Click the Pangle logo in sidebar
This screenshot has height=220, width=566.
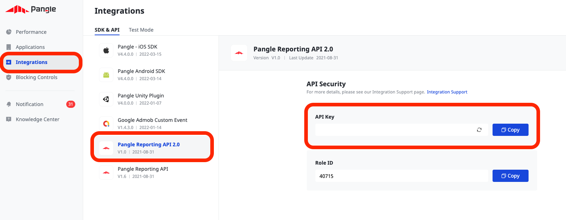tap(31, 9)
